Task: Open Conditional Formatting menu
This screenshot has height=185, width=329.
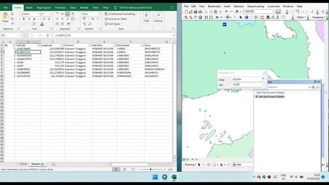Action: [121, 14]
